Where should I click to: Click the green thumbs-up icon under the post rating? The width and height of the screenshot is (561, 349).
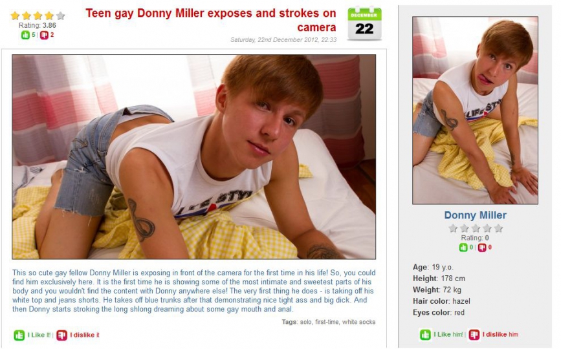pyautogui.click(x=25, y=35)
